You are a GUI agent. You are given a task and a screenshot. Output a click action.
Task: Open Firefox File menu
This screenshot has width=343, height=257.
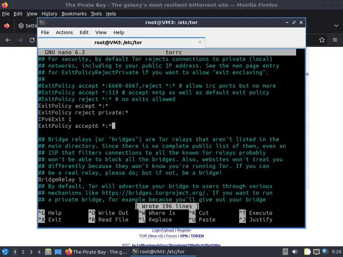tap(6, 14)
